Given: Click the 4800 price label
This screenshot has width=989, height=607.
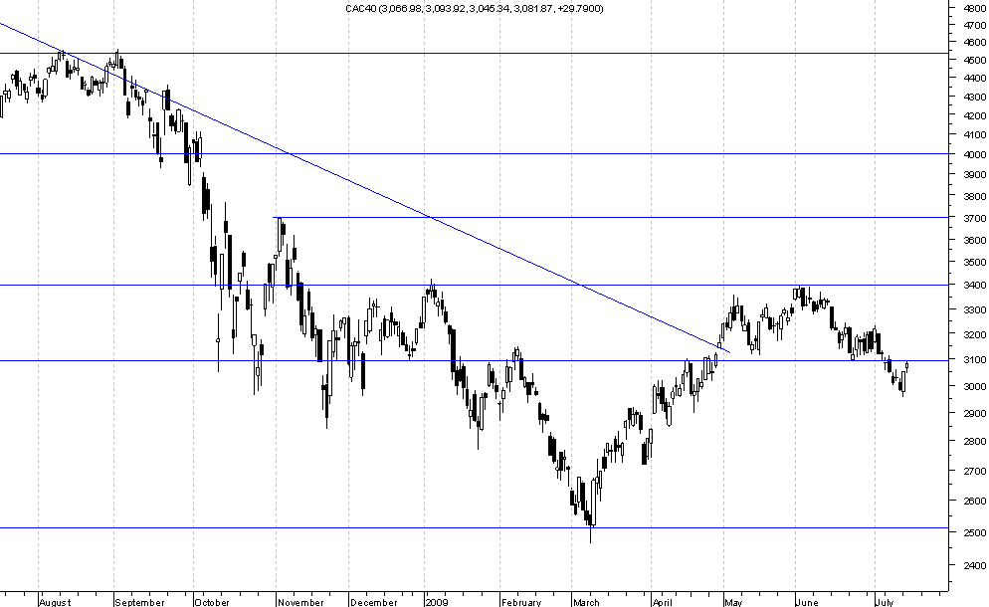Looking at the screenshot, I should [974, 8].
